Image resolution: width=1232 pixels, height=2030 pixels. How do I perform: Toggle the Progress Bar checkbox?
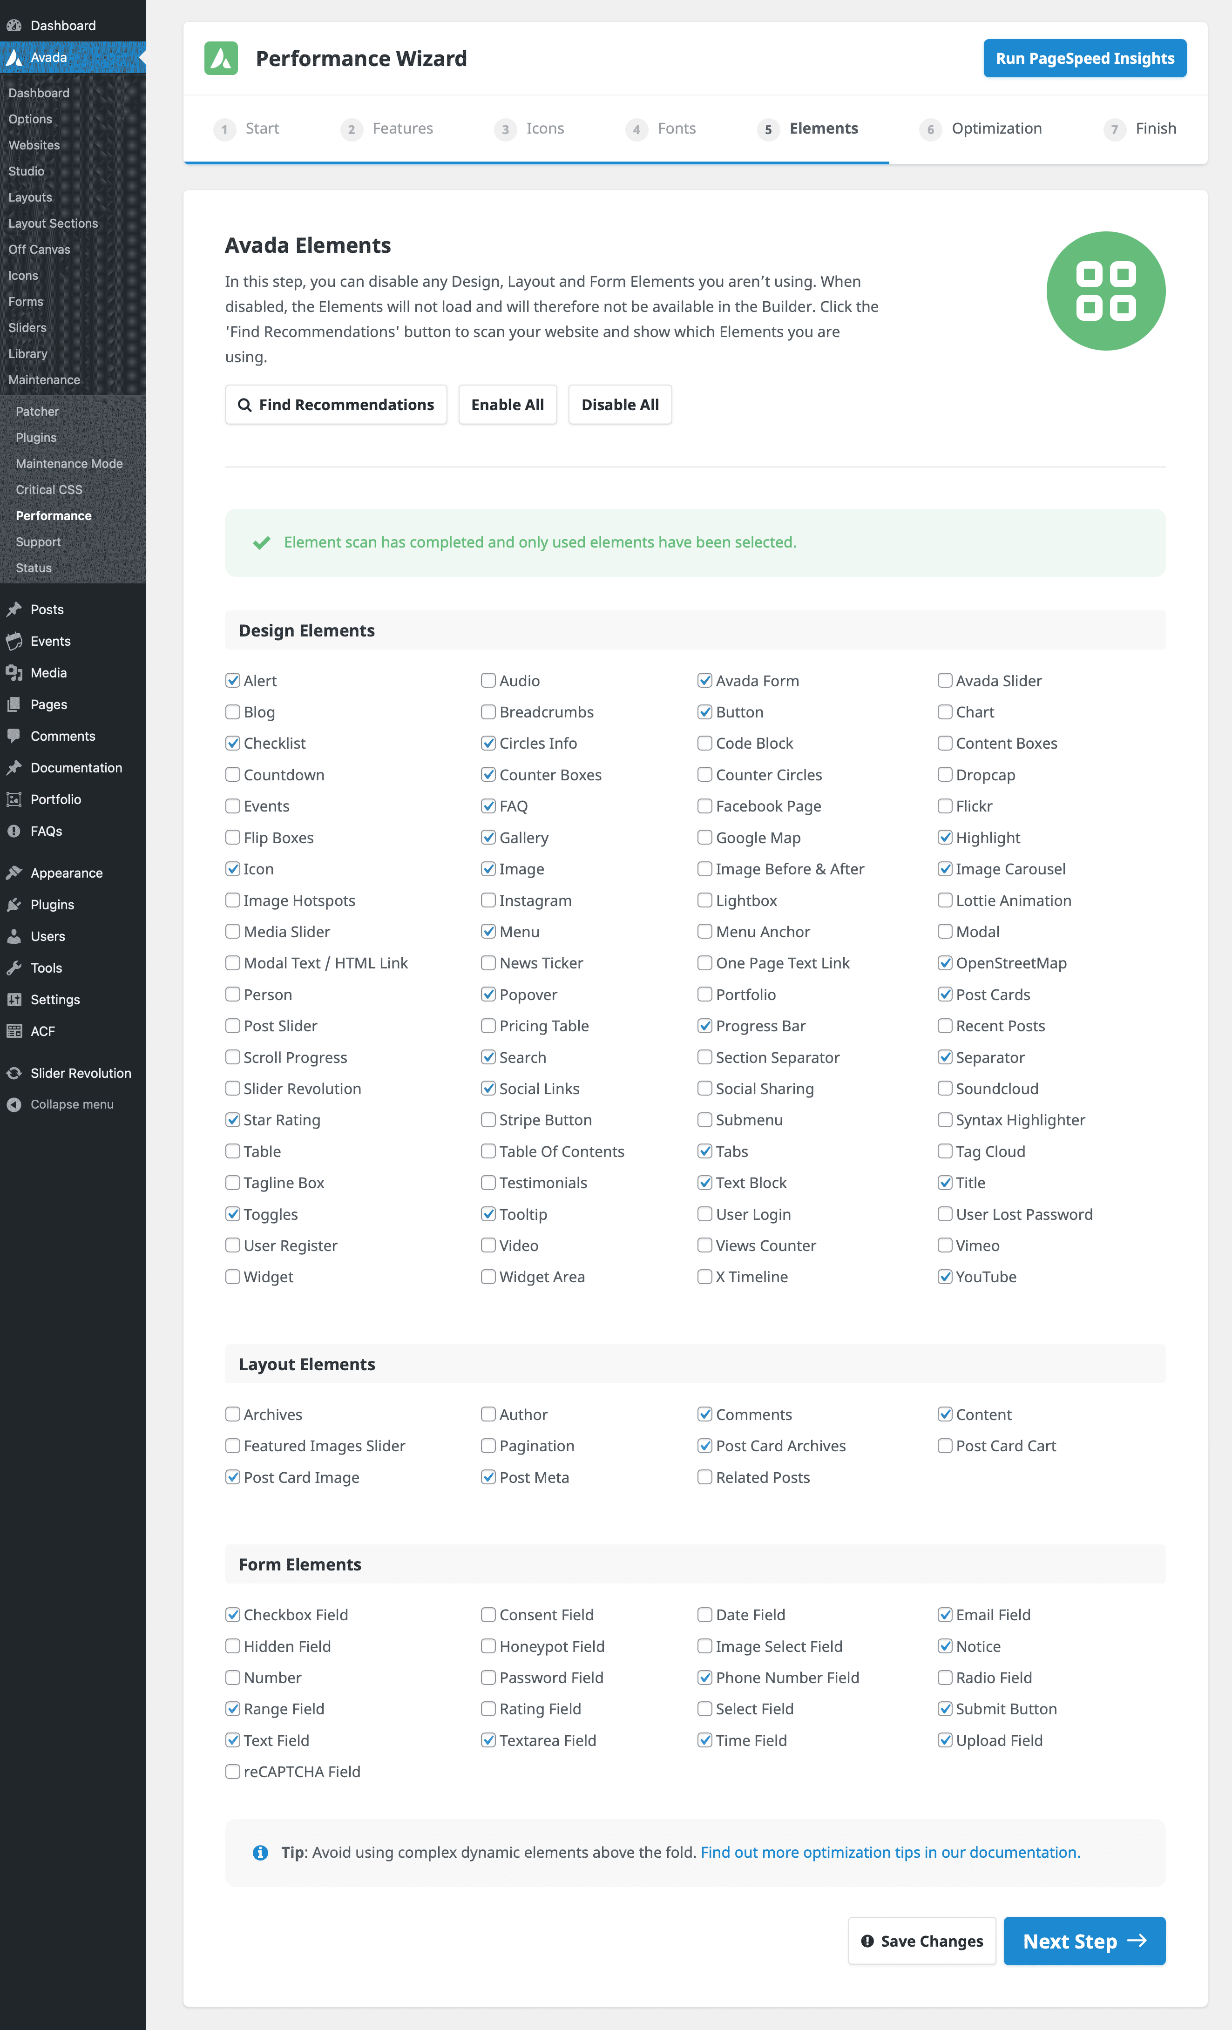coord(704,1026)
